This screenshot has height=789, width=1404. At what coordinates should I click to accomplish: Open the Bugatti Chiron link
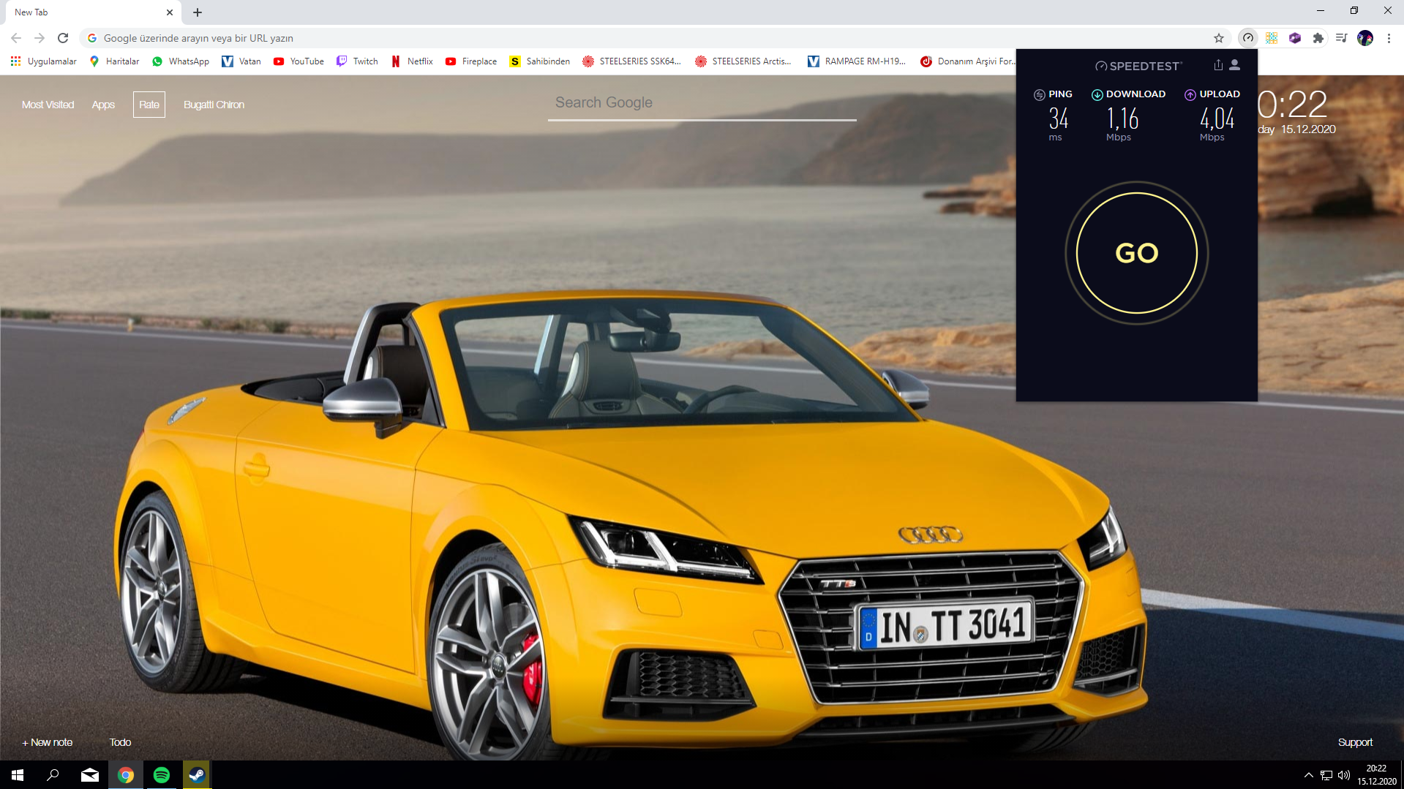(x=214, y=105)
